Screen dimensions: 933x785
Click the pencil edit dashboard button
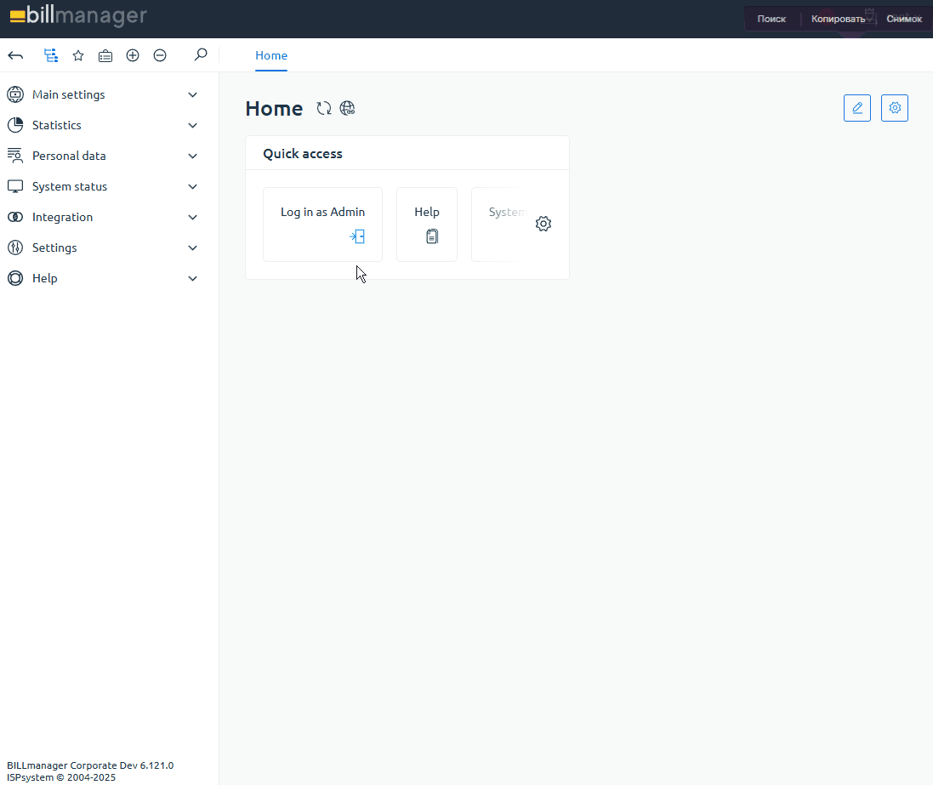857,108
